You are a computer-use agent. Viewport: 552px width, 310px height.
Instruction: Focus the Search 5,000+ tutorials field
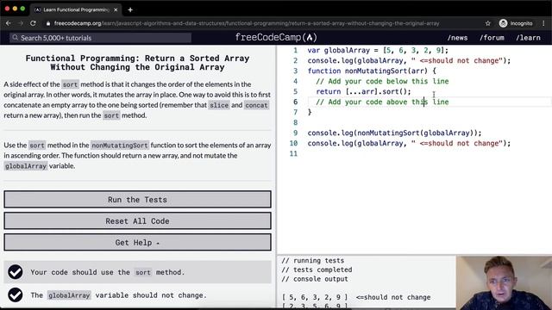click(101, 38)
